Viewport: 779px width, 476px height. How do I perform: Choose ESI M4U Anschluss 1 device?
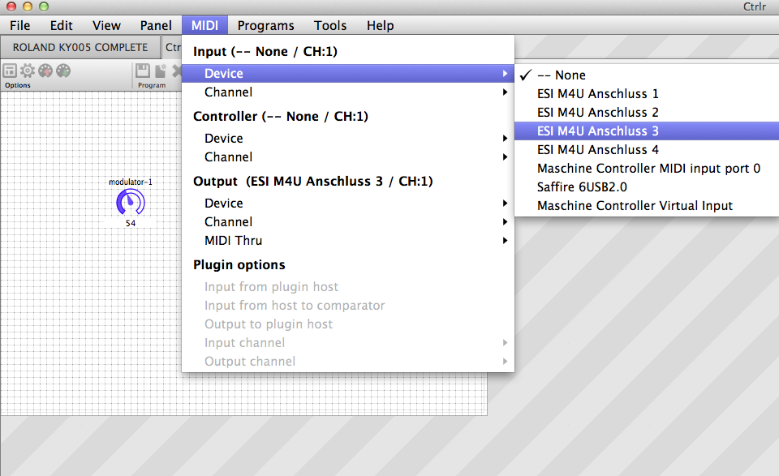click(598, 93)
